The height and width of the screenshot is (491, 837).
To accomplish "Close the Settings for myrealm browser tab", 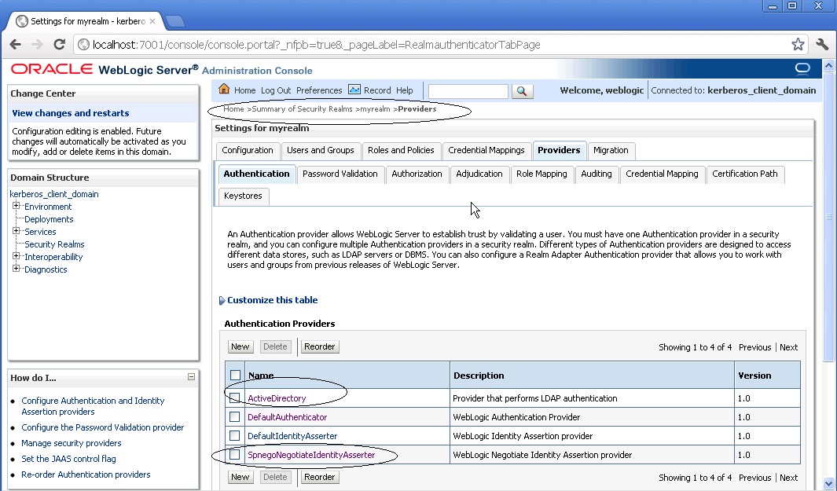I will click(152, 21).
